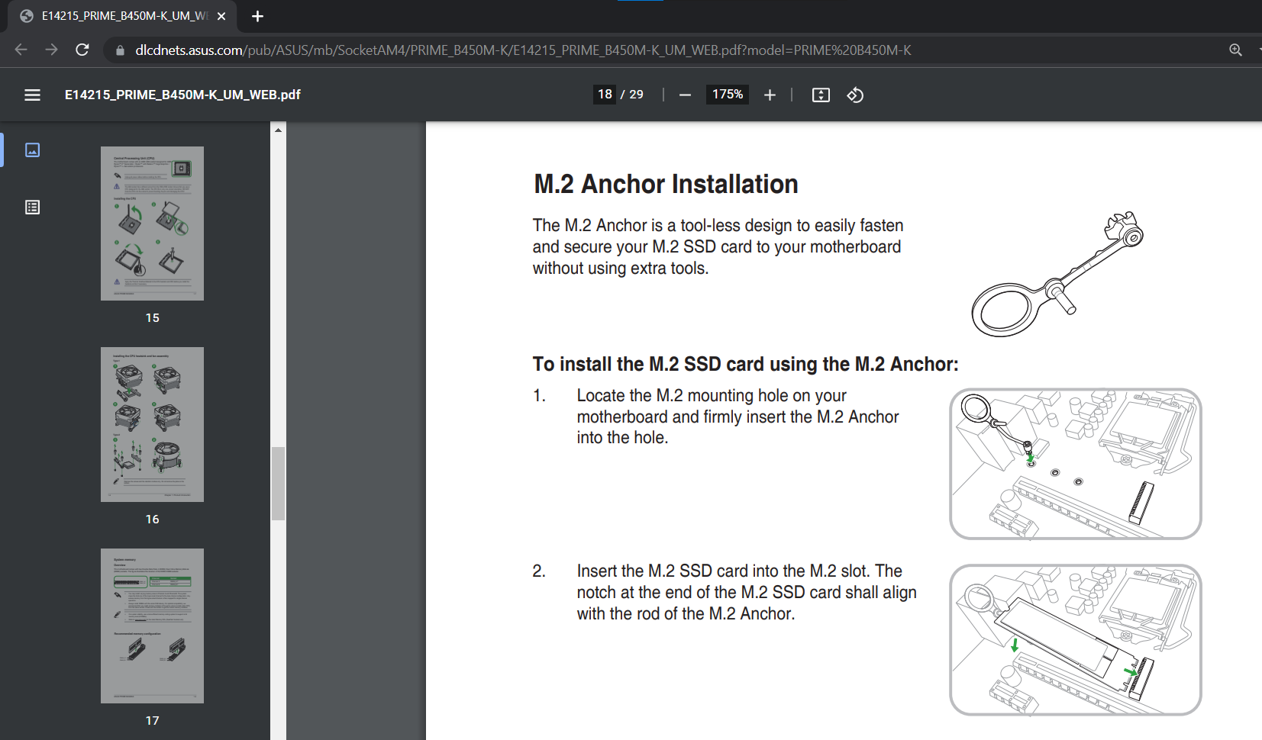Image resolution: width=1262 pixels, height=740 pixels.
Task: Click 'To install the M.2 SSD card' subheading
Action: (x=745, y=364)
